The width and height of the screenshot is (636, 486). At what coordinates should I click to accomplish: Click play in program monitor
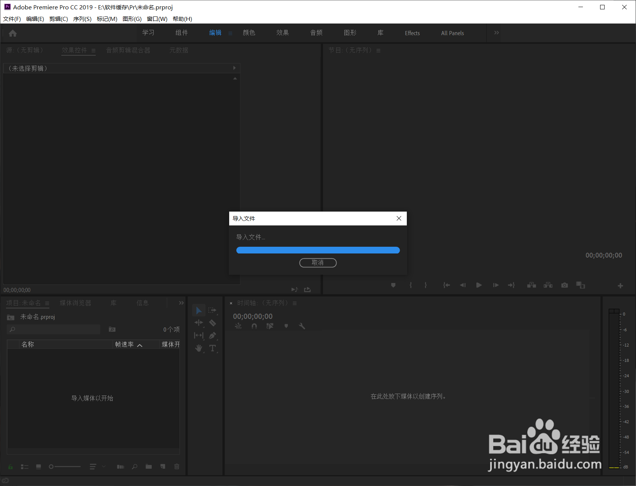pyautogui.click(x=479, y=285)
